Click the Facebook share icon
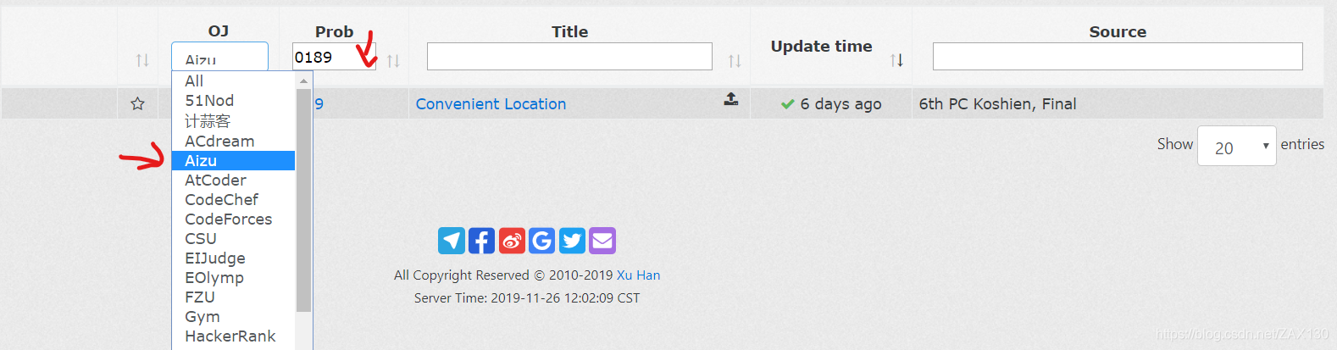The image size is (1337, 350). click(481, 241)
